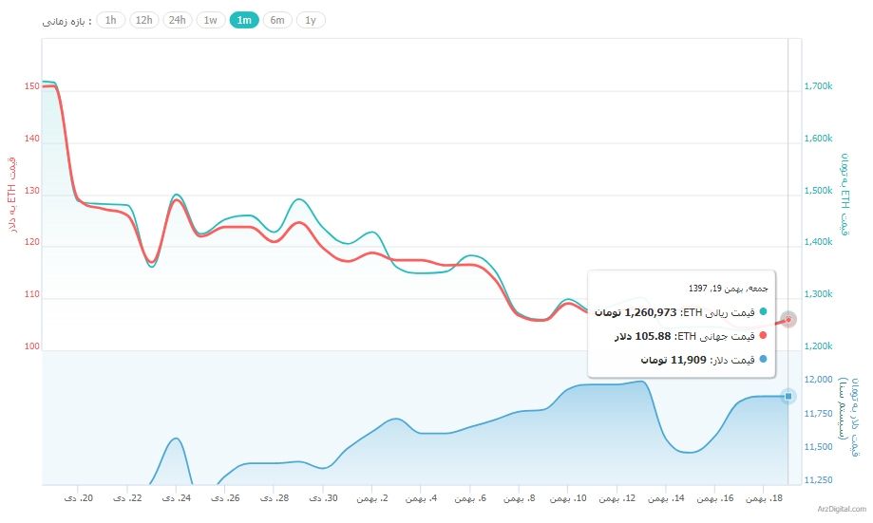Click the left red ETH dollar axis title
This screenshot has height=523, width=873.
point(11,195)
